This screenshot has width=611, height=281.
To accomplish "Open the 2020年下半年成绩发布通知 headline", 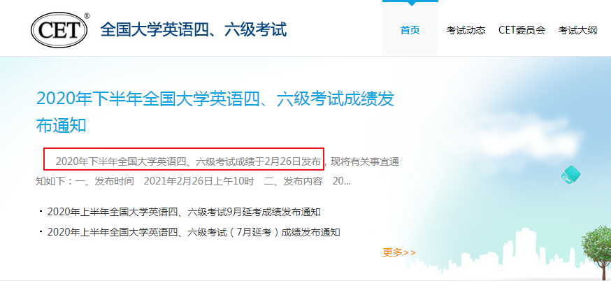I will click(x=215, y=113).
